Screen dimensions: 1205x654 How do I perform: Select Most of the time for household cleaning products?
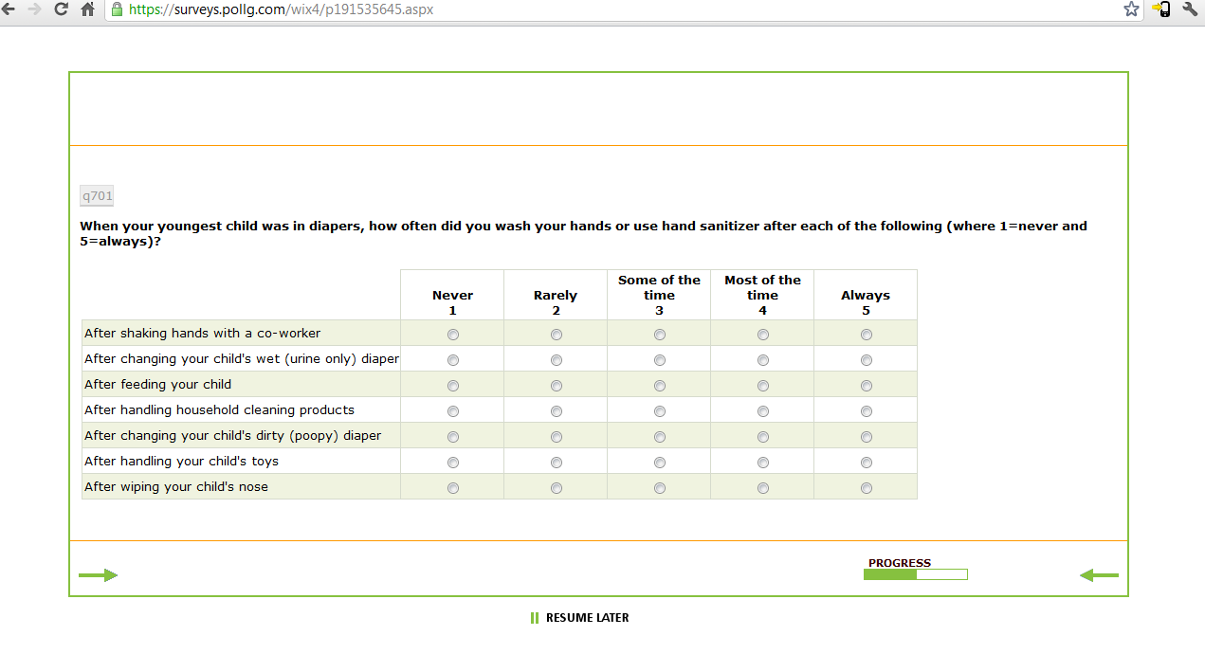coord(762,411)
